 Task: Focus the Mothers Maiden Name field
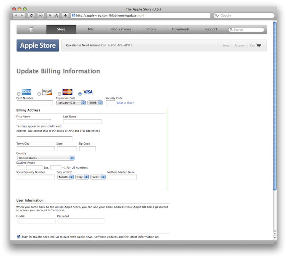click(x=122, y=177)
